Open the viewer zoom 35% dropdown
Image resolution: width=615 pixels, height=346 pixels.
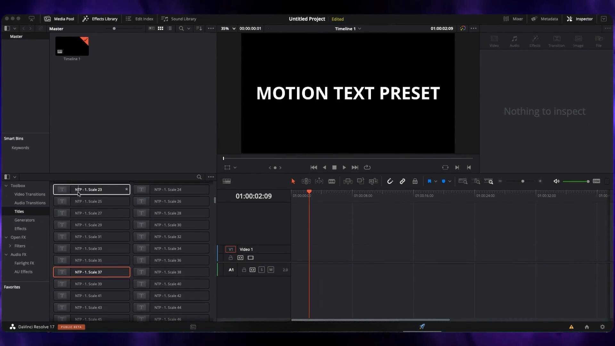pos(228,29)
